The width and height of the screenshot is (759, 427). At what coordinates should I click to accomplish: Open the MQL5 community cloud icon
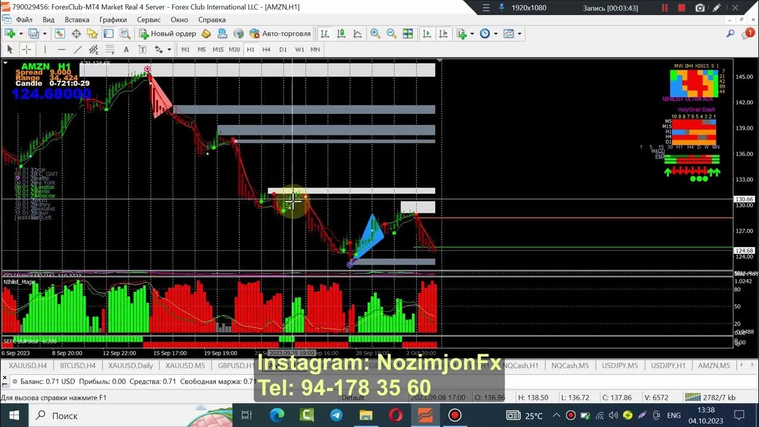[x=222, y=34]
